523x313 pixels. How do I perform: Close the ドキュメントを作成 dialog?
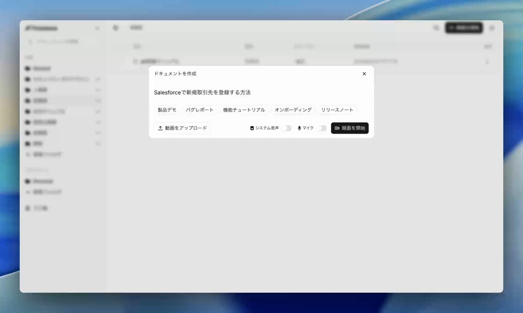point(364,74)
